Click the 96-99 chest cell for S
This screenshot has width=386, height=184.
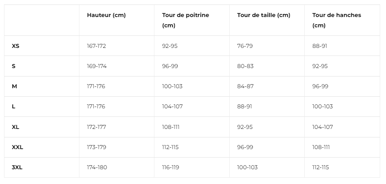point(170,66)
